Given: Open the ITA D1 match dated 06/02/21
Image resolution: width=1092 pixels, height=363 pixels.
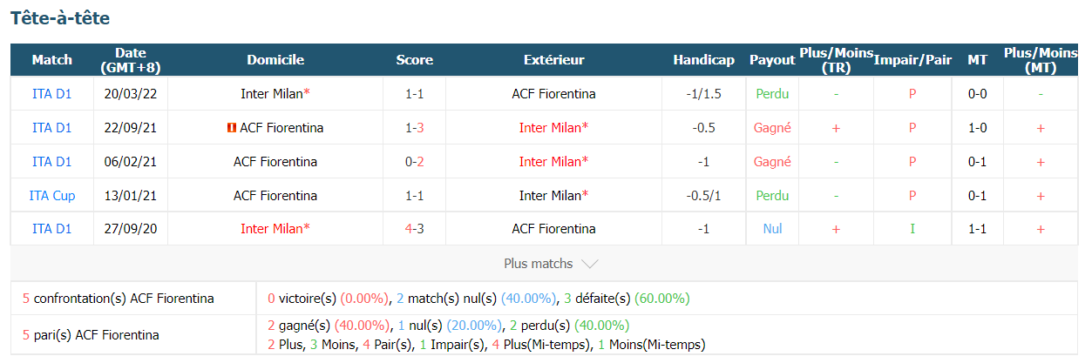Looking at the screenshot, I should coord(52,162).
